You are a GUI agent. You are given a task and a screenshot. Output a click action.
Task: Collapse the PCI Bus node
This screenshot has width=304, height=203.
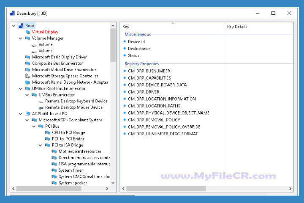pyautogui.click(x=34, y=126)
